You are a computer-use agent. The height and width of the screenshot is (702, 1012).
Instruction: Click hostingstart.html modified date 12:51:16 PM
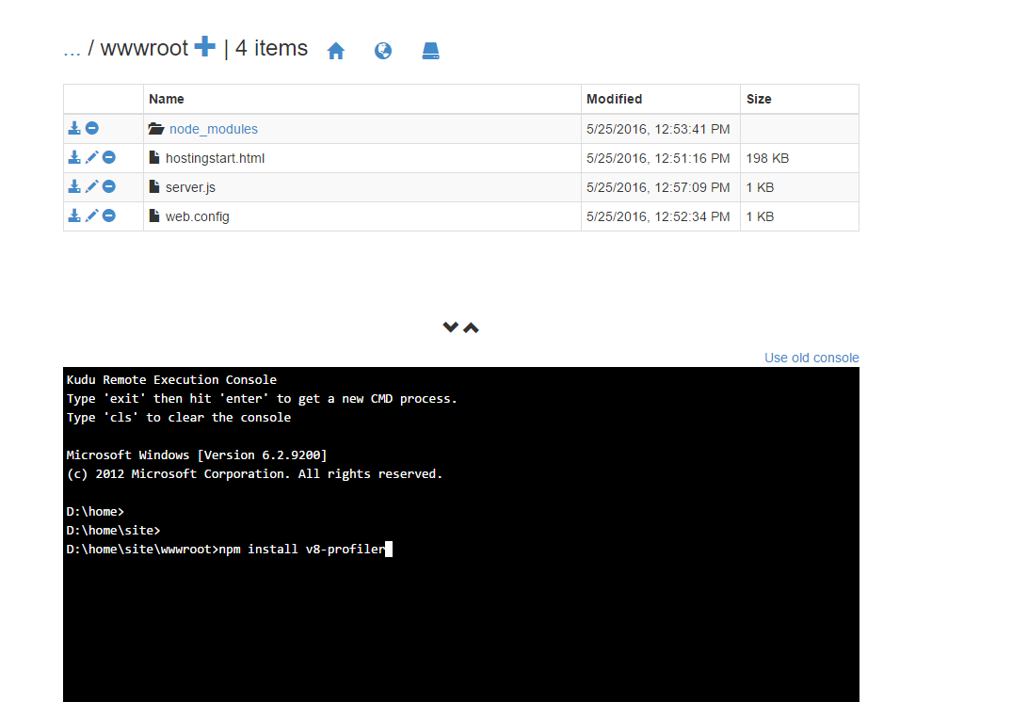(x=658, y=158)
